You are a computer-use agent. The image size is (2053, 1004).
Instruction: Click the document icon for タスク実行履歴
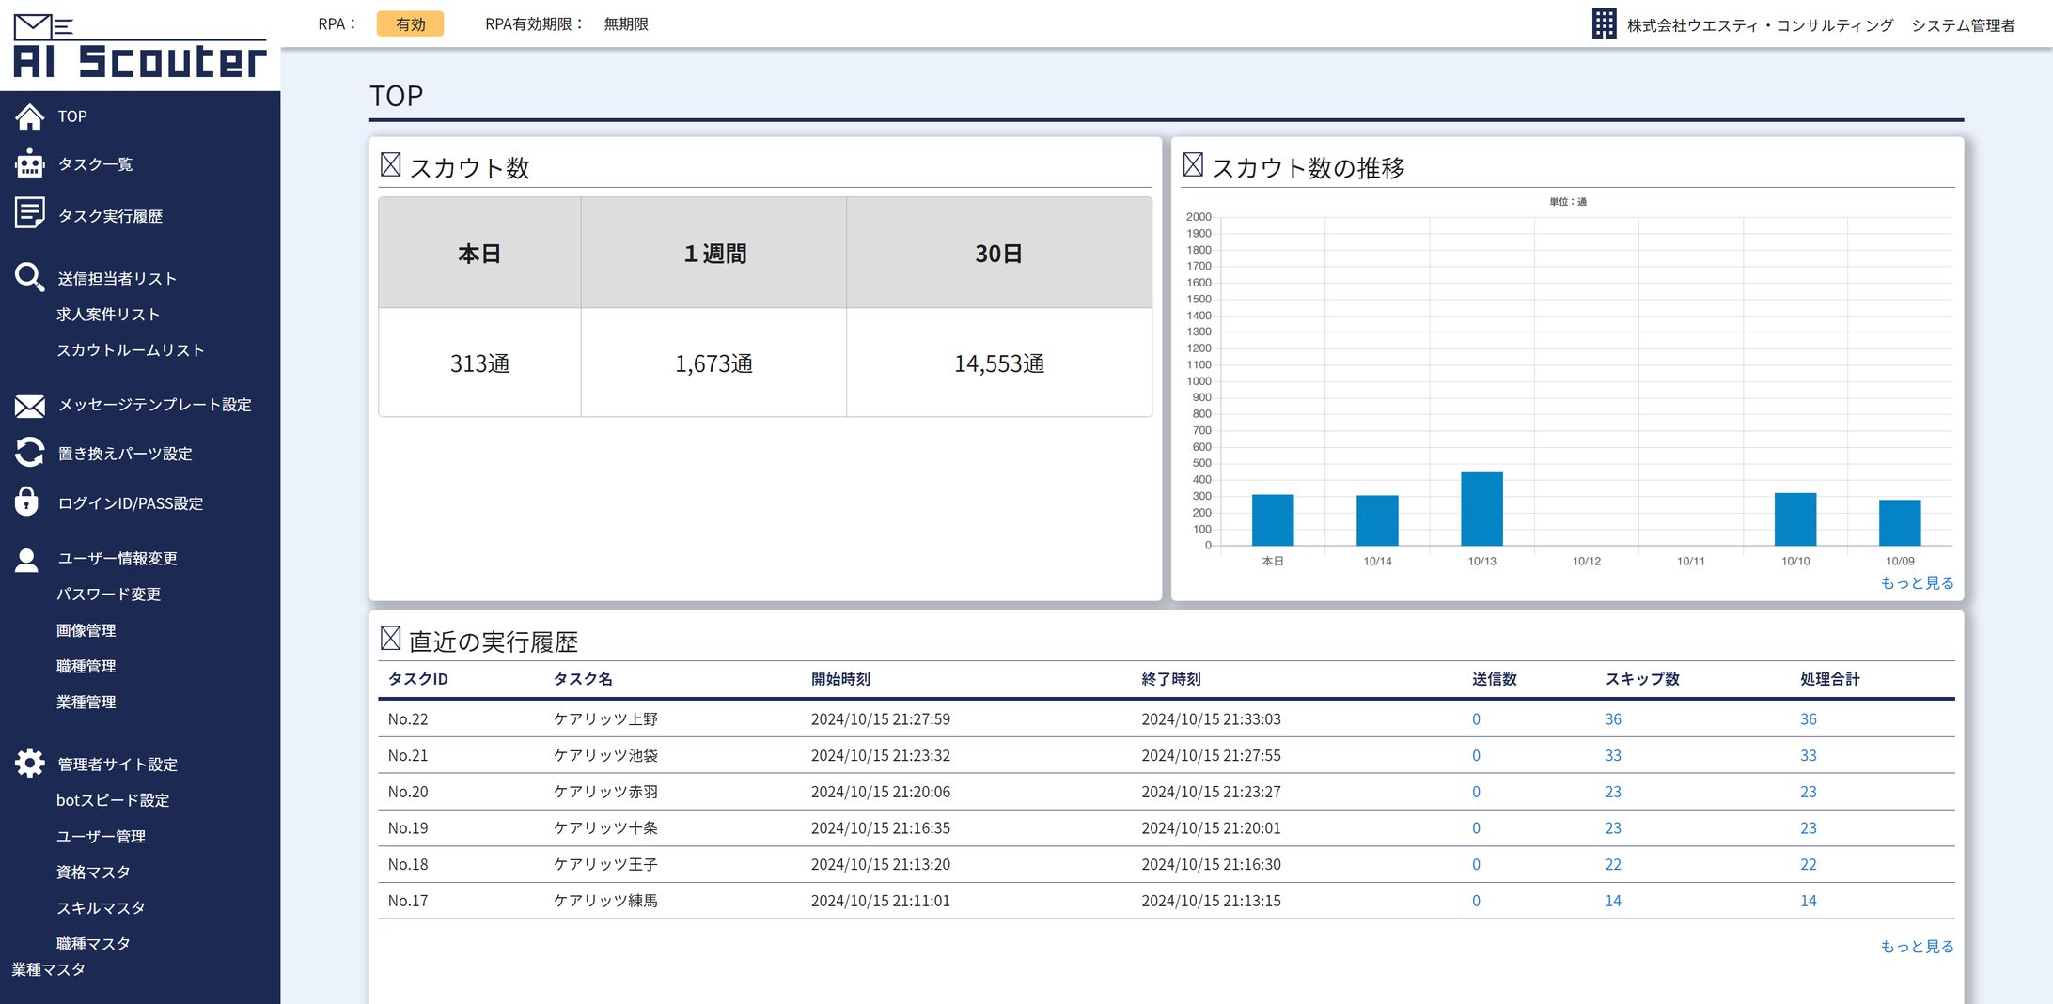click(x=29, y=213)
